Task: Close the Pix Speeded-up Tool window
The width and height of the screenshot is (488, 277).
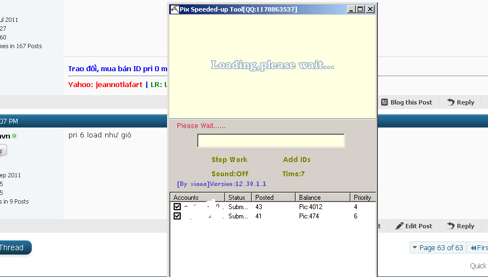Action: 370,9
